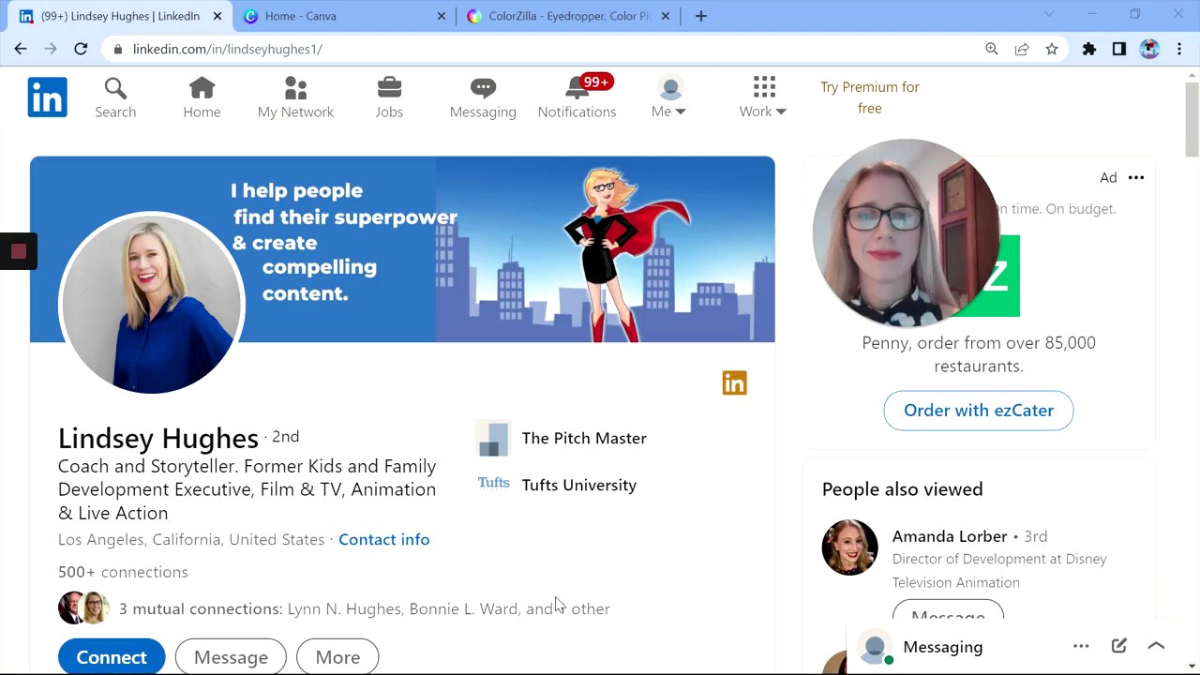Open Chrome three-dot menu
The height and width of the screenshot is (675, 1200).
click(x=1179, y=49)
